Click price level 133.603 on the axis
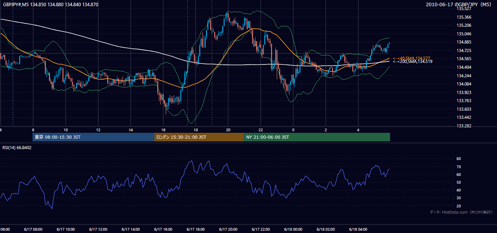 point(464,109)
